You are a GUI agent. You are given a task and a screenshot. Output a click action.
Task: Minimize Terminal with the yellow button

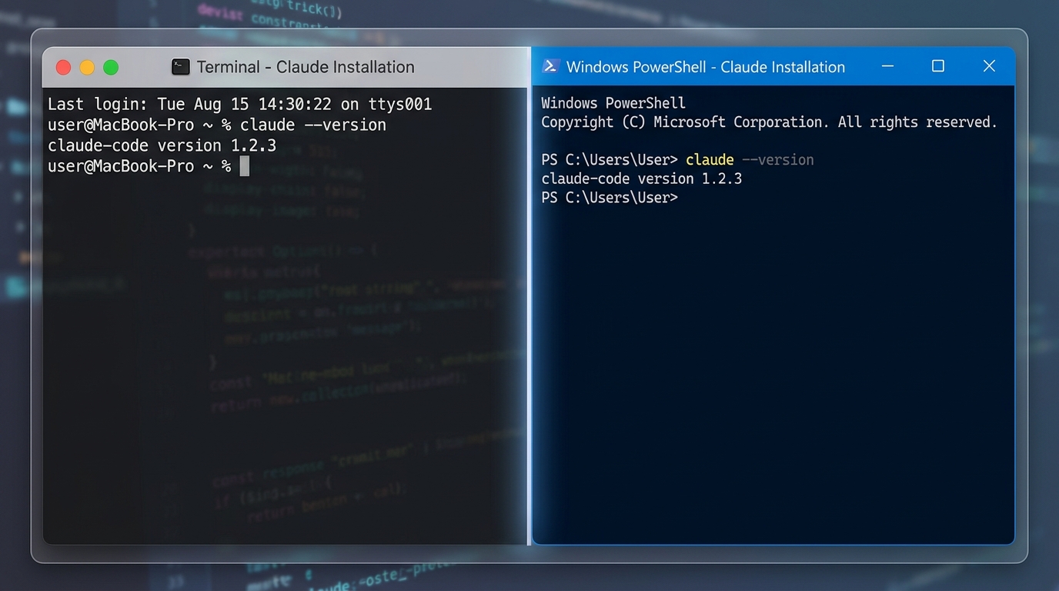point(87,68)
